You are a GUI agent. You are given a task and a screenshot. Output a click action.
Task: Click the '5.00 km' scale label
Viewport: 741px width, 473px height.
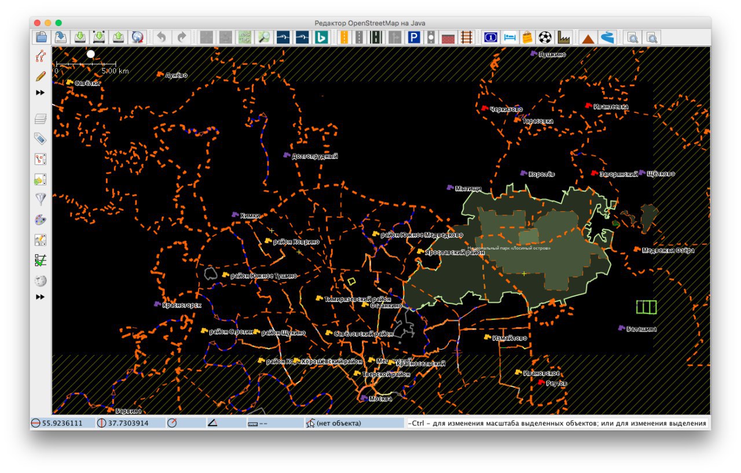click(115, 71)
